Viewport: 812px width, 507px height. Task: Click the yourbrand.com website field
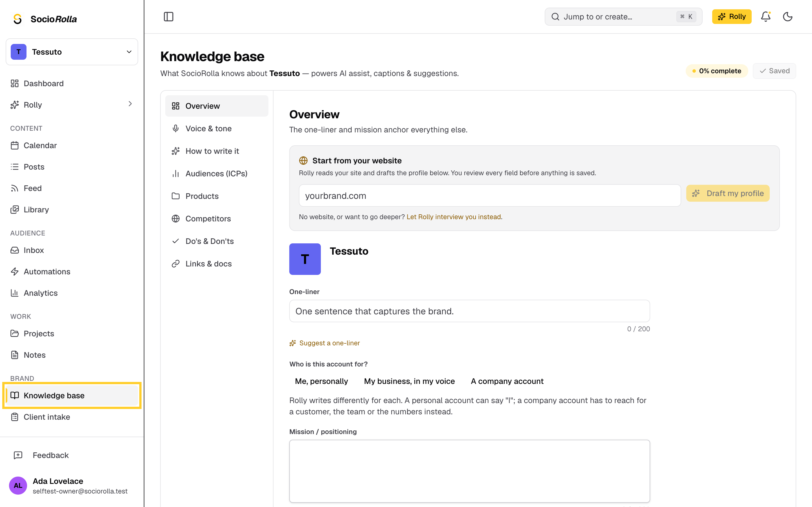point(489,195)
